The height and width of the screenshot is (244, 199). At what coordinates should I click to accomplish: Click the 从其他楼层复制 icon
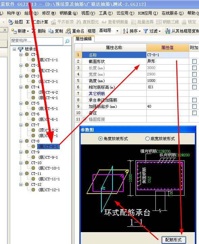click(168, 31)
